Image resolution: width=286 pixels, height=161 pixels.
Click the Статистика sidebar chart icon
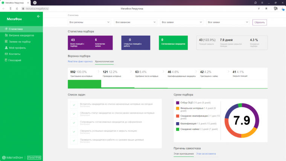[6, 29]
